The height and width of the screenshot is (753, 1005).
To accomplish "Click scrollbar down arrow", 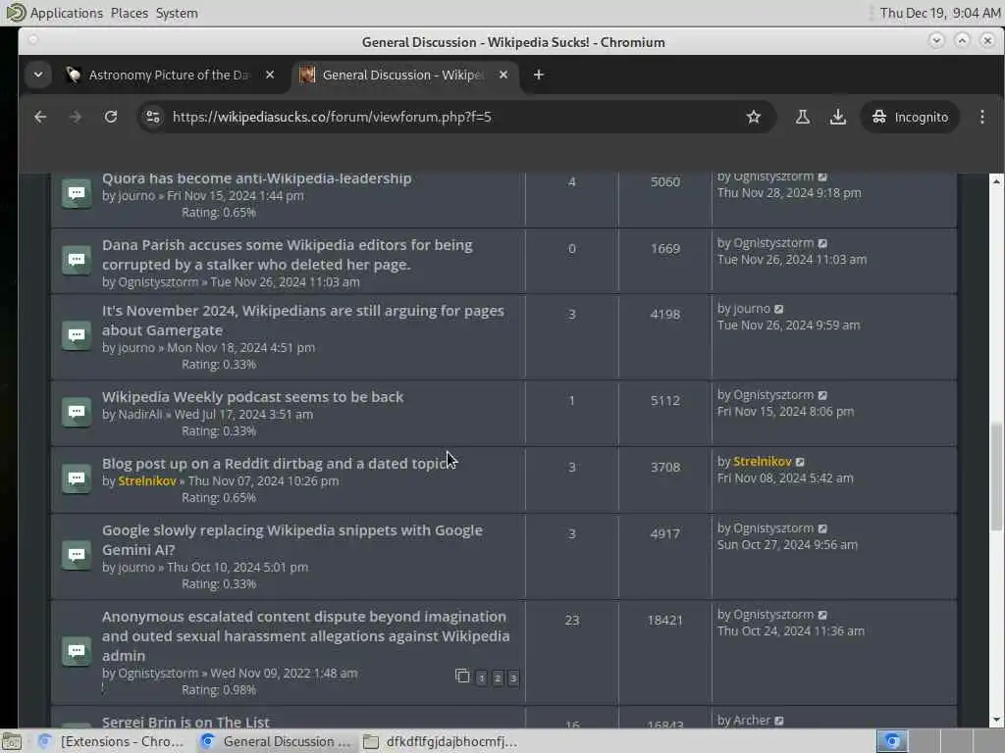I will [995, 720].
